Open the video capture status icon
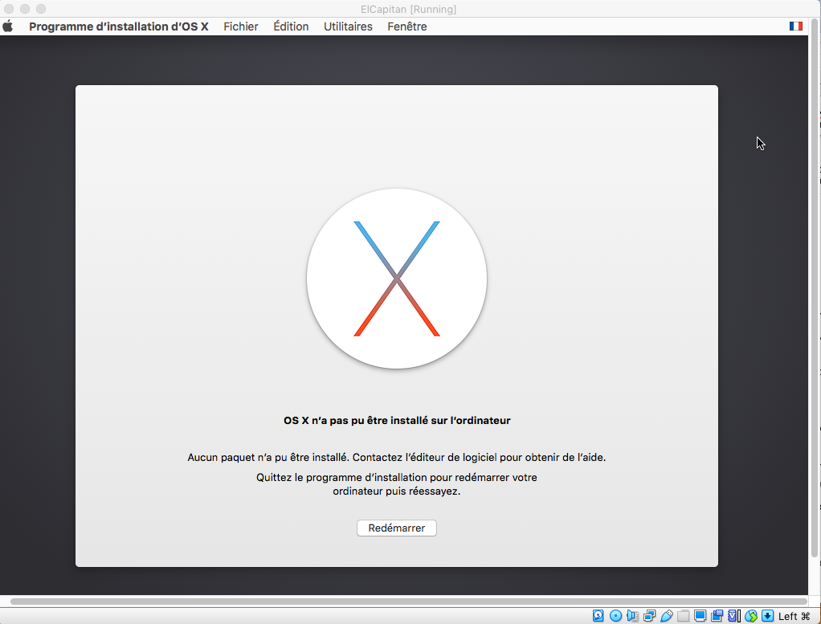Viewport: 821px width, 624px height. [x=717, y=616]
